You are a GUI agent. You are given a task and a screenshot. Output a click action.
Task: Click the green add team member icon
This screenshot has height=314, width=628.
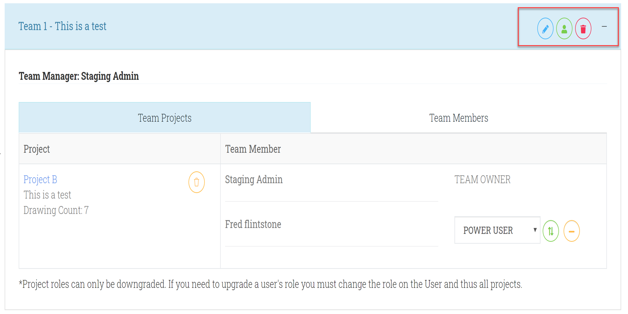tap(564, 29)
